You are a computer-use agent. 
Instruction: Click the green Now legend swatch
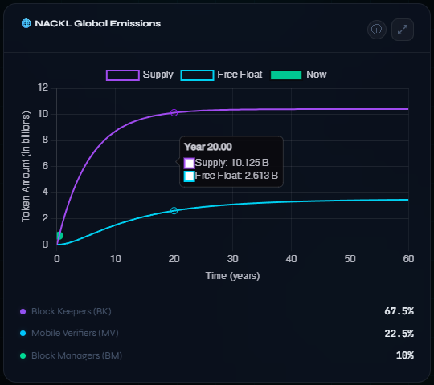(286, 75)
